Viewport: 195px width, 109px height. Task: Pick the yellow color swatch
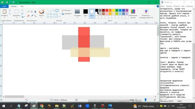[x=113, y=10]
